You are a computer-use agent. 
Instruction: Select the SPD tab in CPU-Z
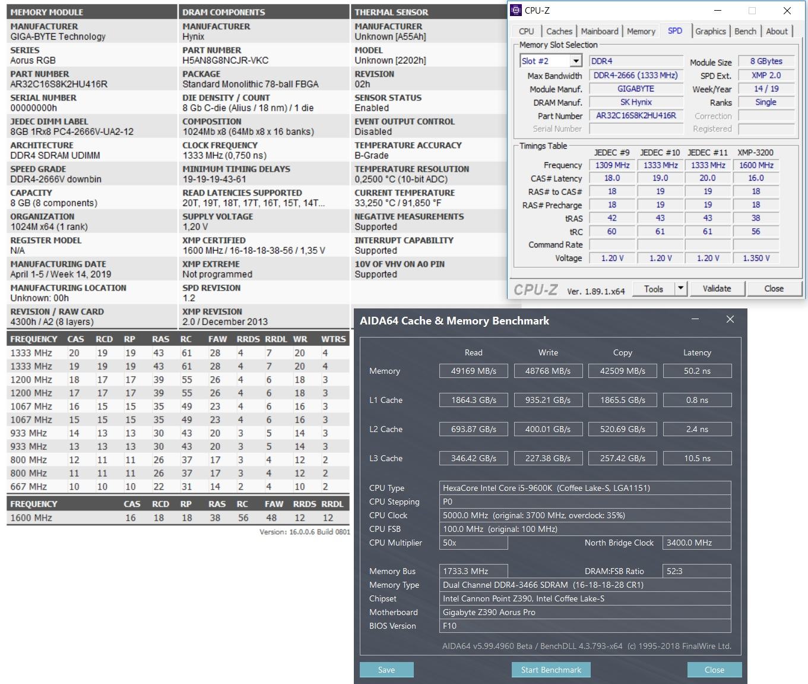(675, 31)
